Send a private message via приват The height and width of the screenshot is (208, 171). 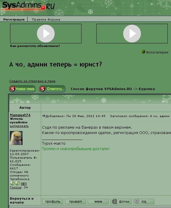tap(76, 201)
